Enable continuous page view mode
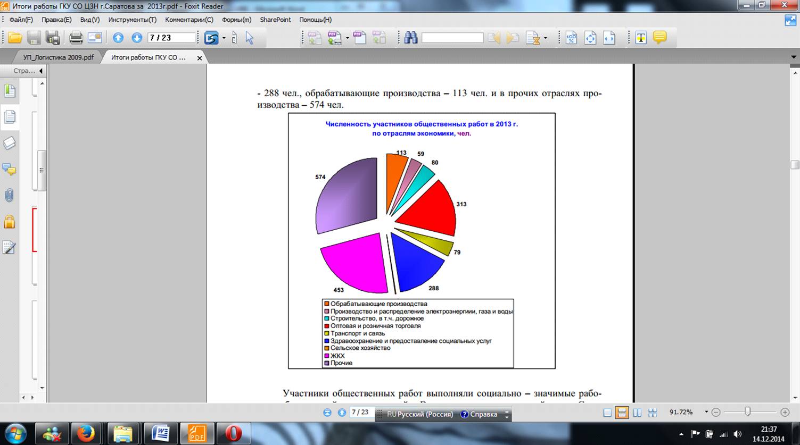The height and width of the screenshot is (445, 800). [x=622, y=413]
